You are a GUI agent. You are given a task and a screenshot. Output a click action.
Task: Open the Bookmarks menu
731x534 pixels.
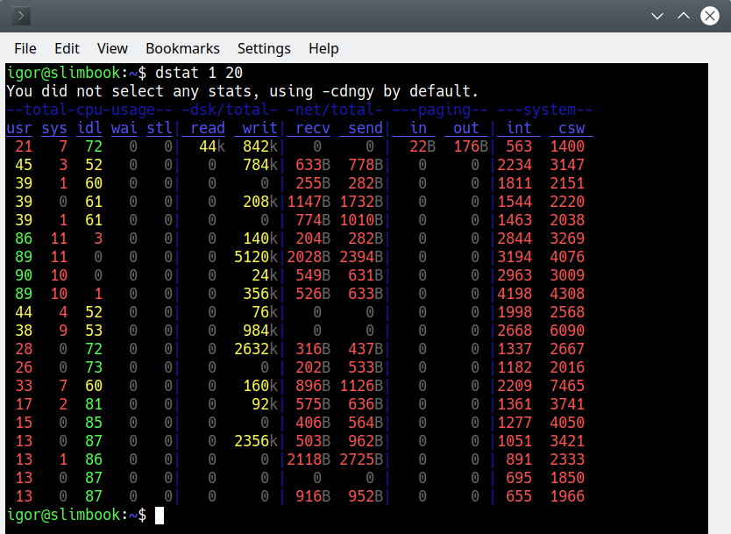pyautogui.click(x=182, y=48)
